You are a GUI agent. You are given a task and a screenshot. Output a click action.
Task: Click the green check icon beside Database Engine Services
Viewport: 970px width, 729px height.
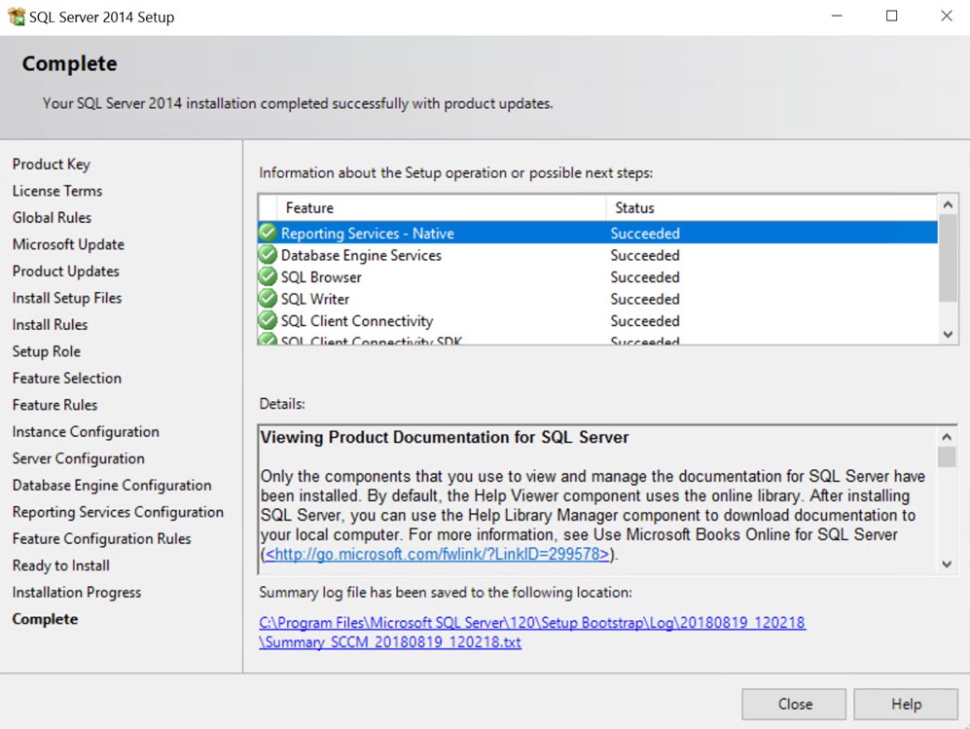(268, 255)
